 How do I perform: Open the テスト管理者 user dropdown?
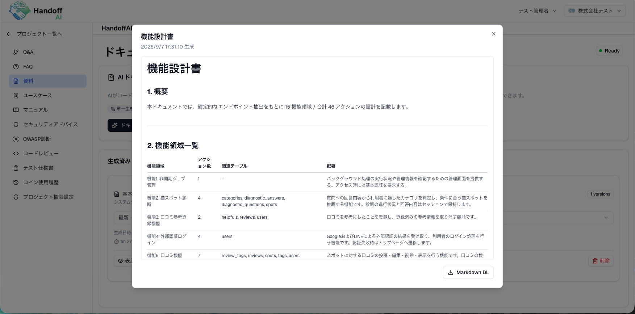click(x=537, y=11)
